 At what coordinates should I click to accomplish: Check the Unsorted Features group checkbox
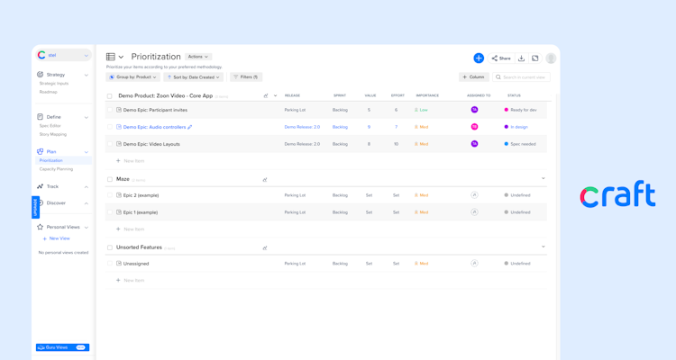(x=109, y=247)
